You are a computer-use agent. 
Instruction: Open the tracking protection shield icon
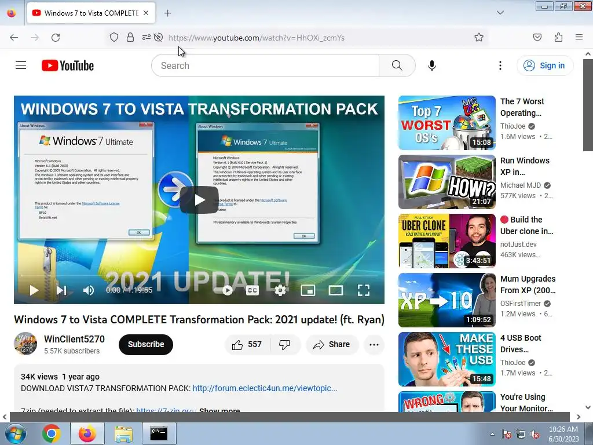click(114, 37)
